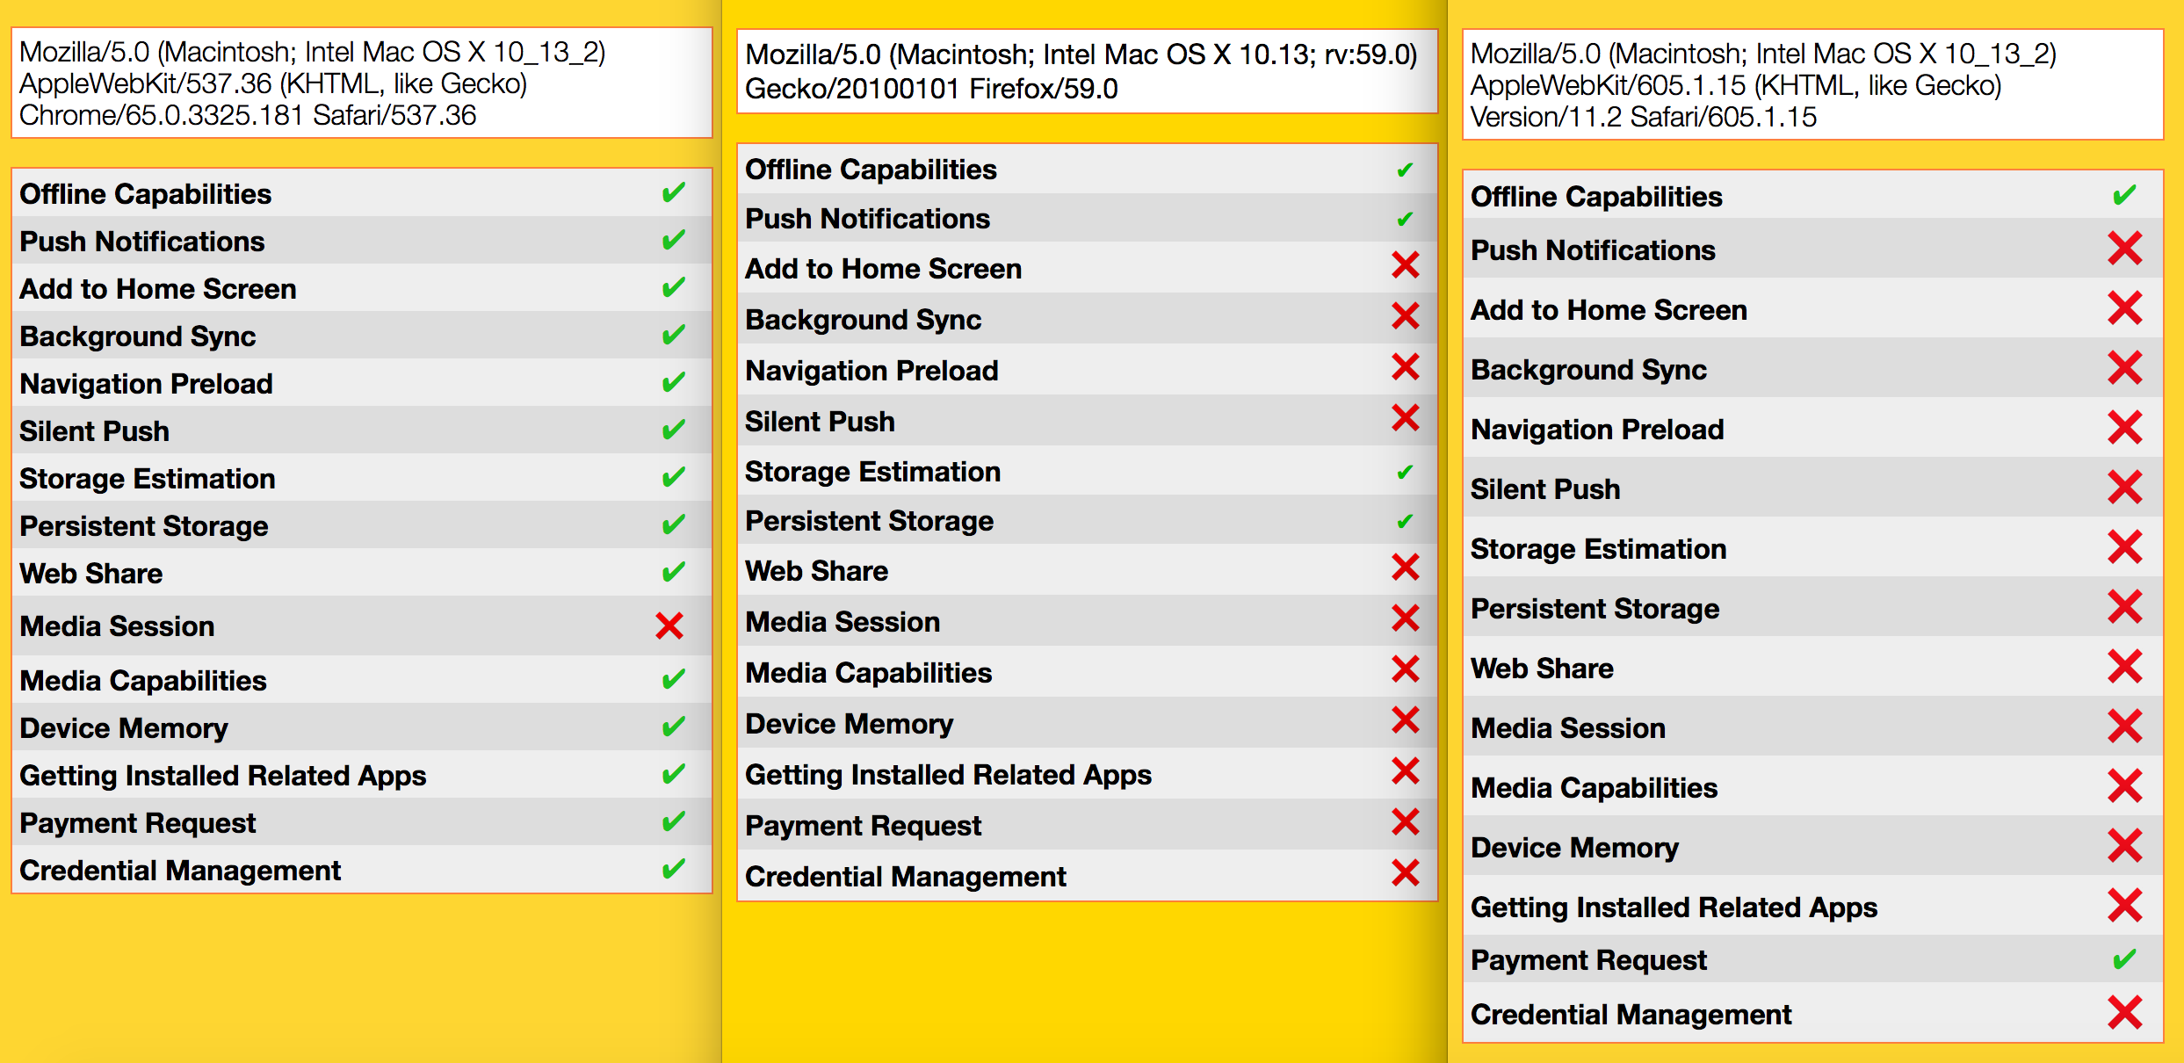Click the red X for Firefox Payment Request

(1406, 823)
